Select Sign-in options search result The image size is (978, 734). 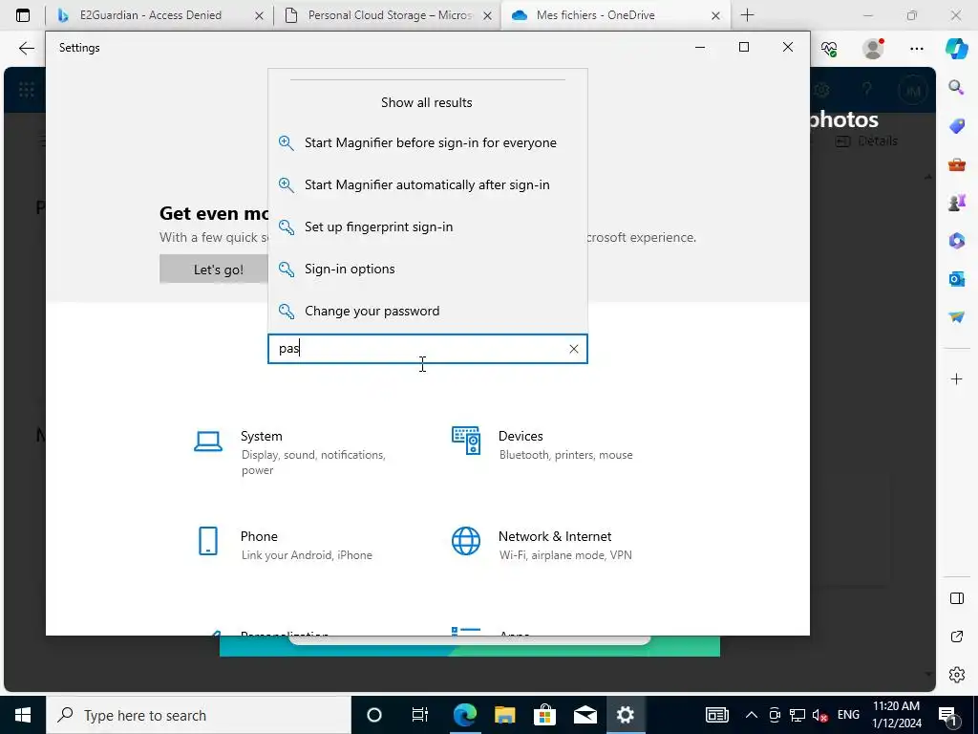427,269
